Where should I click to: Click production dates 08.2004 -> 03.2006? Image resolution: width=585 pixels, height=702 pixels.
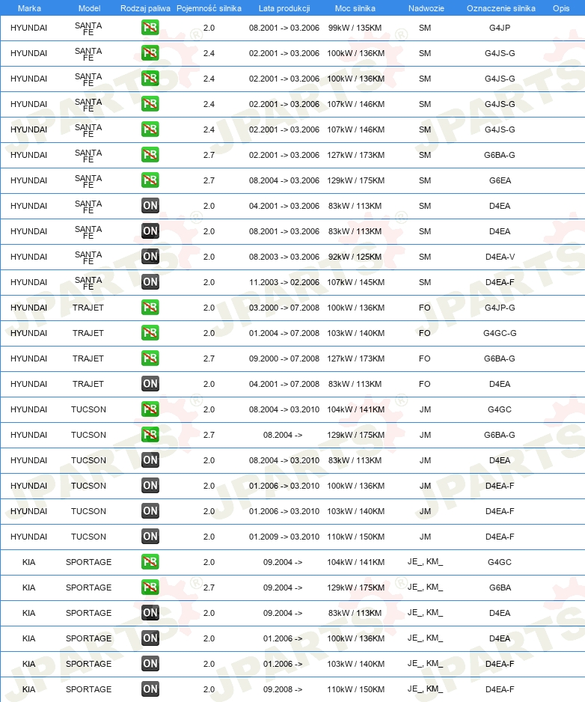click(x=284, y=180)
